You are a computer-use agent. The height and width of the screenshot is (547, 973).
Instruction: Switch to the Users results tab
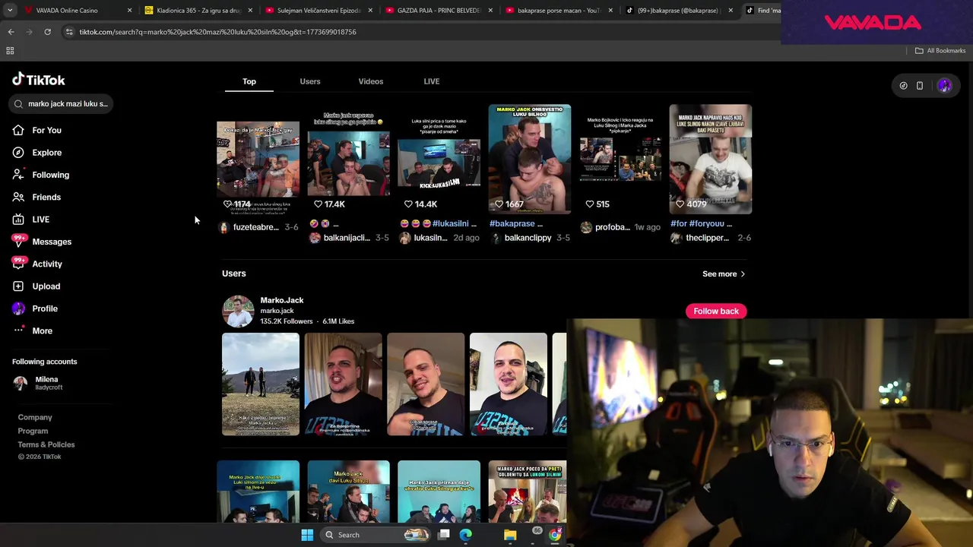click(309, 81)
